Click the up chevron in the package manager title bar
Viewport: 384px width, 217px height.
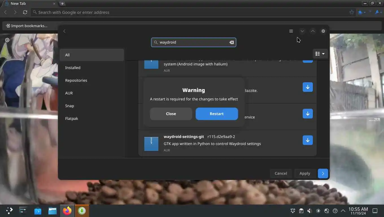click(313, 31)
